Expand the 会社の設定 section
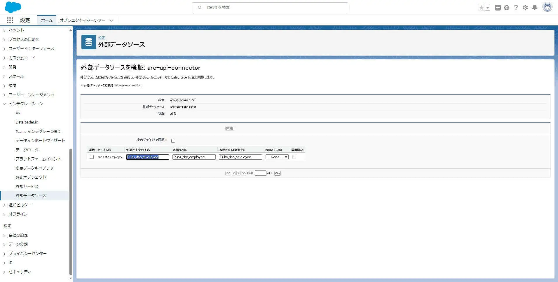Image resolution: width=558 pixels, height=282 pixels. point(4,235)
